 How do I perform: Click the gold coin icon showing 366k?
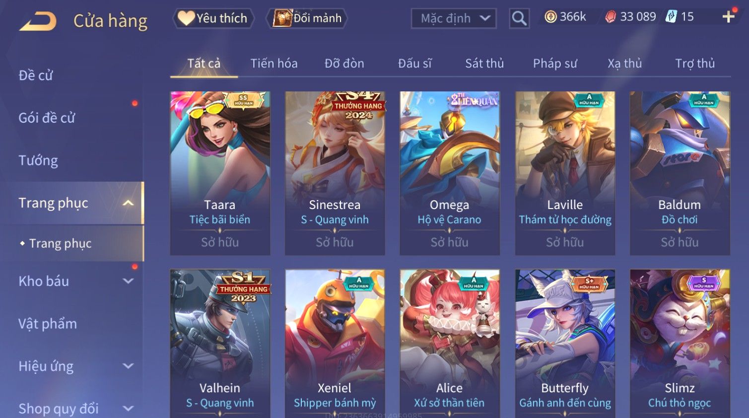point(550,17)
